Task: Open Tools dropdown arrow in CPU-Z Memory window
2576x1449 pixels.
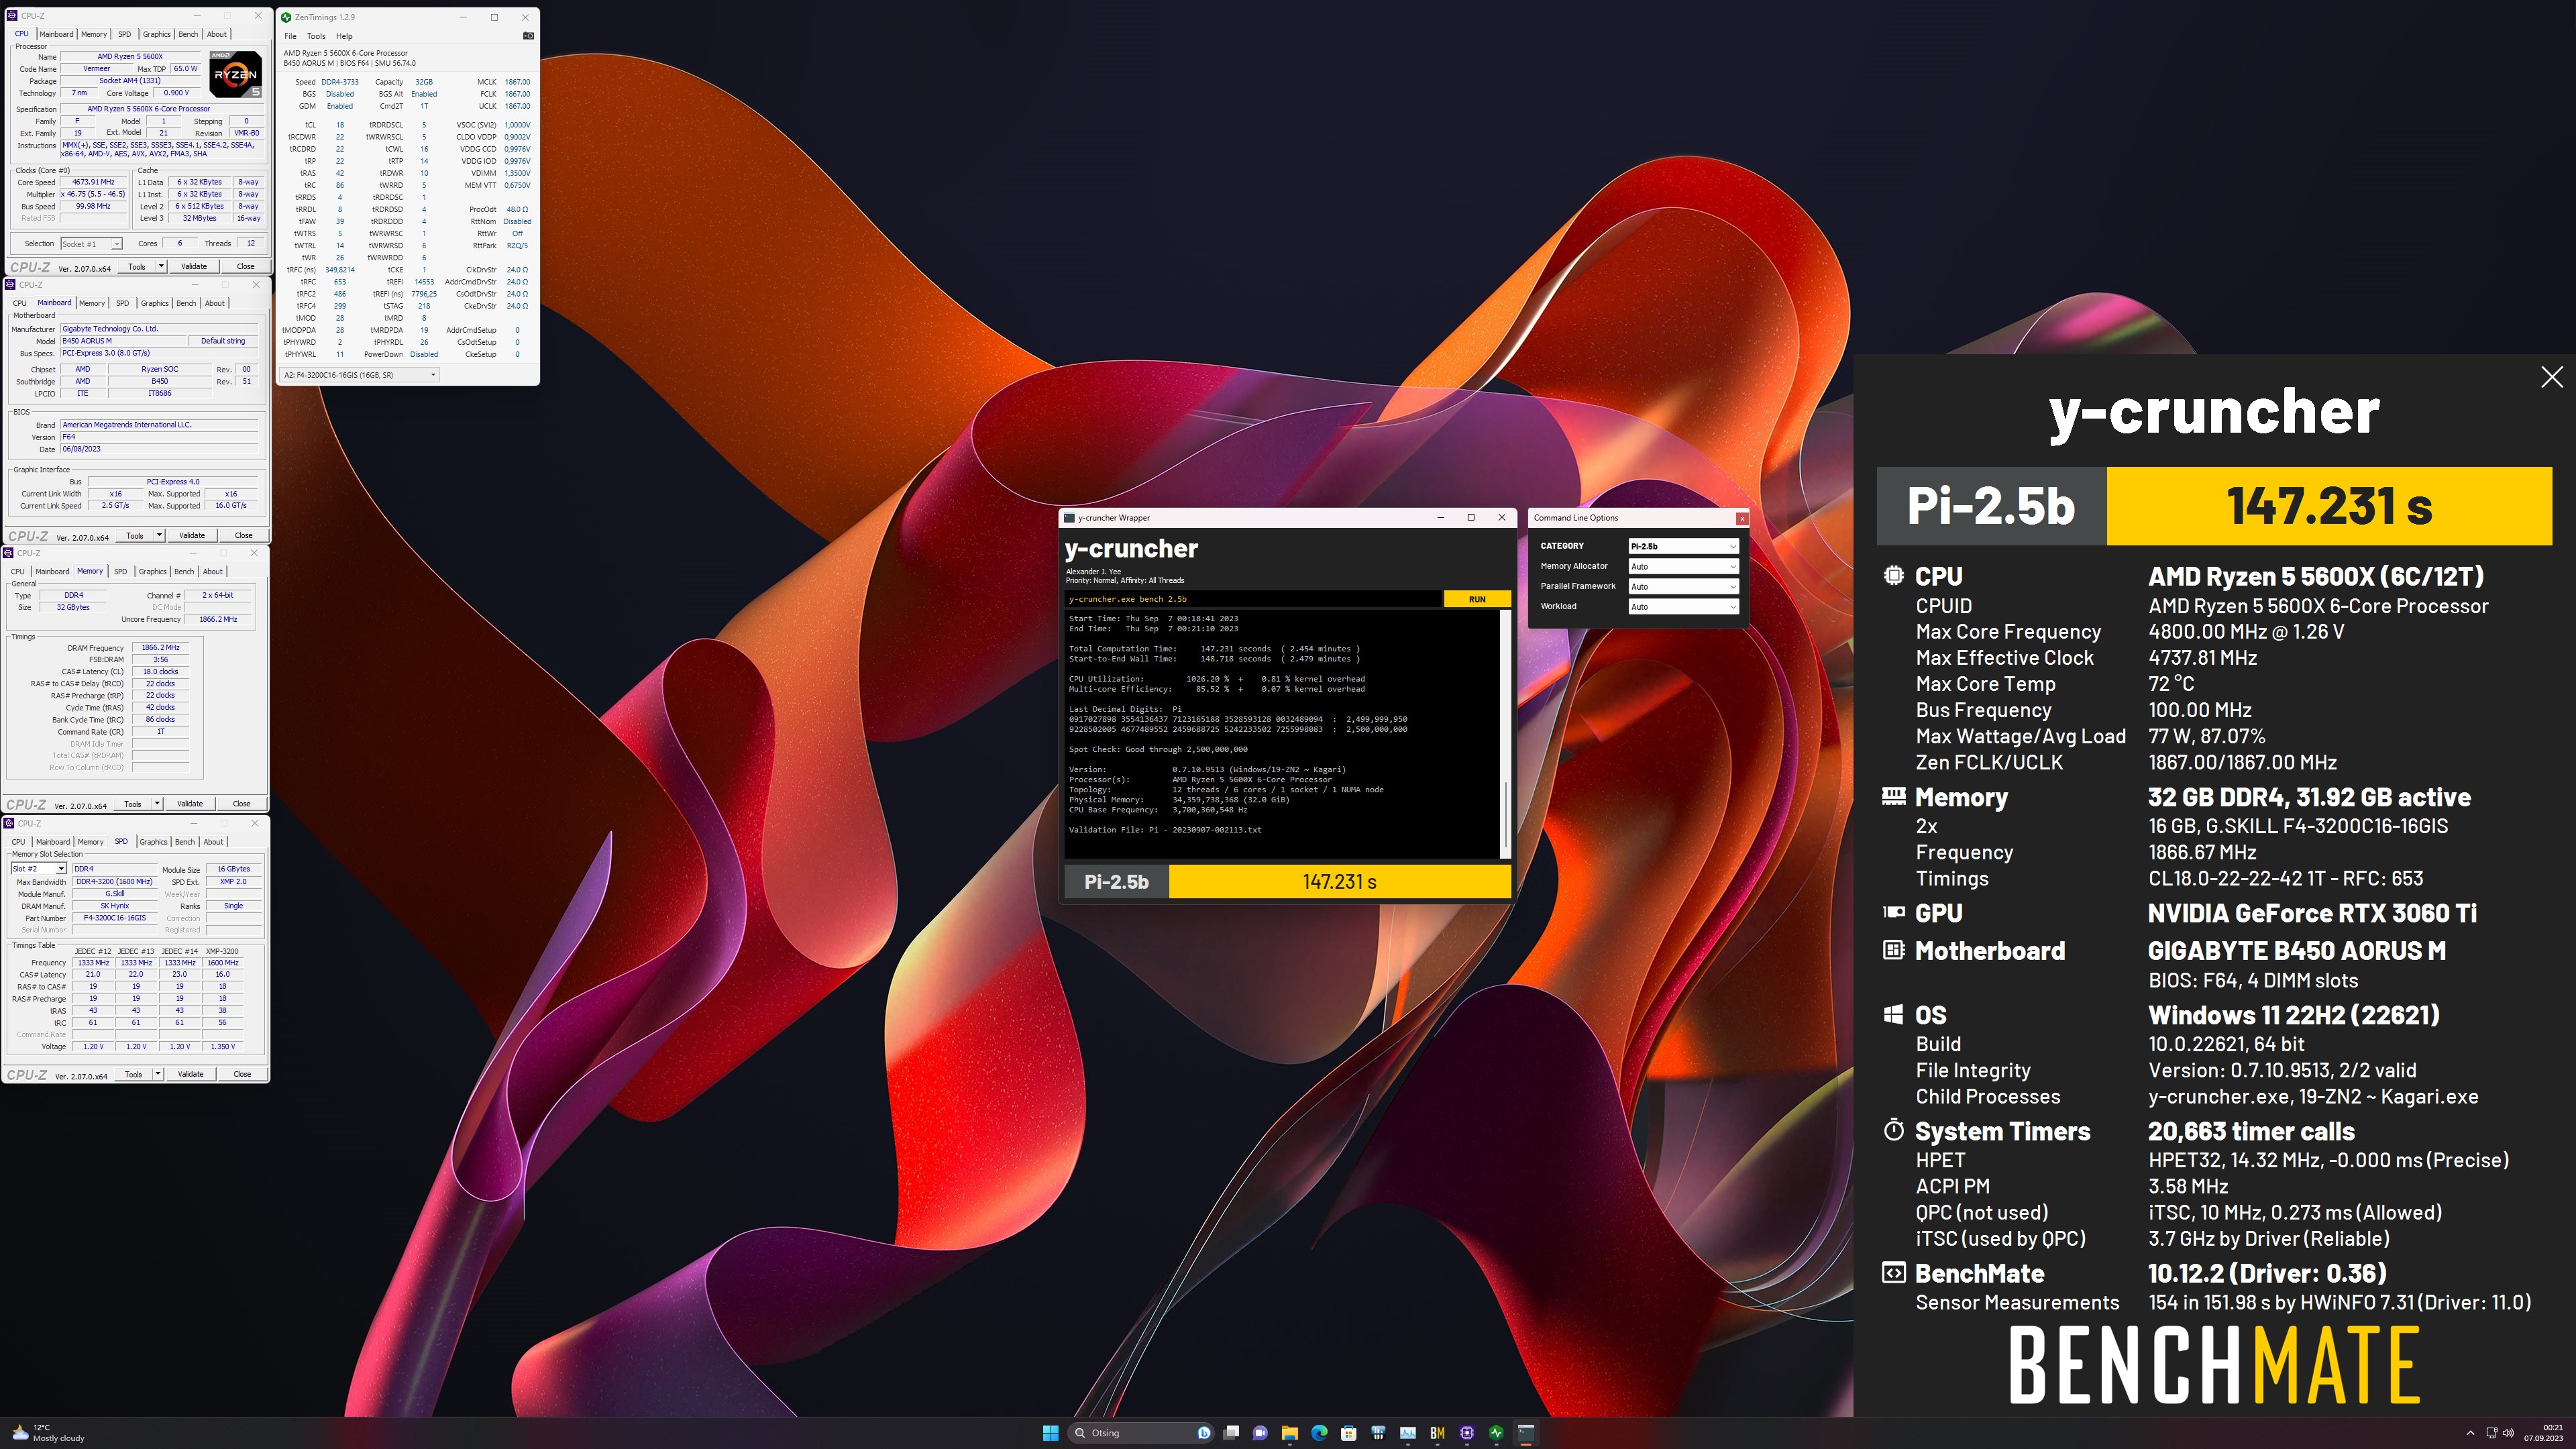Action: click(157, 804)
